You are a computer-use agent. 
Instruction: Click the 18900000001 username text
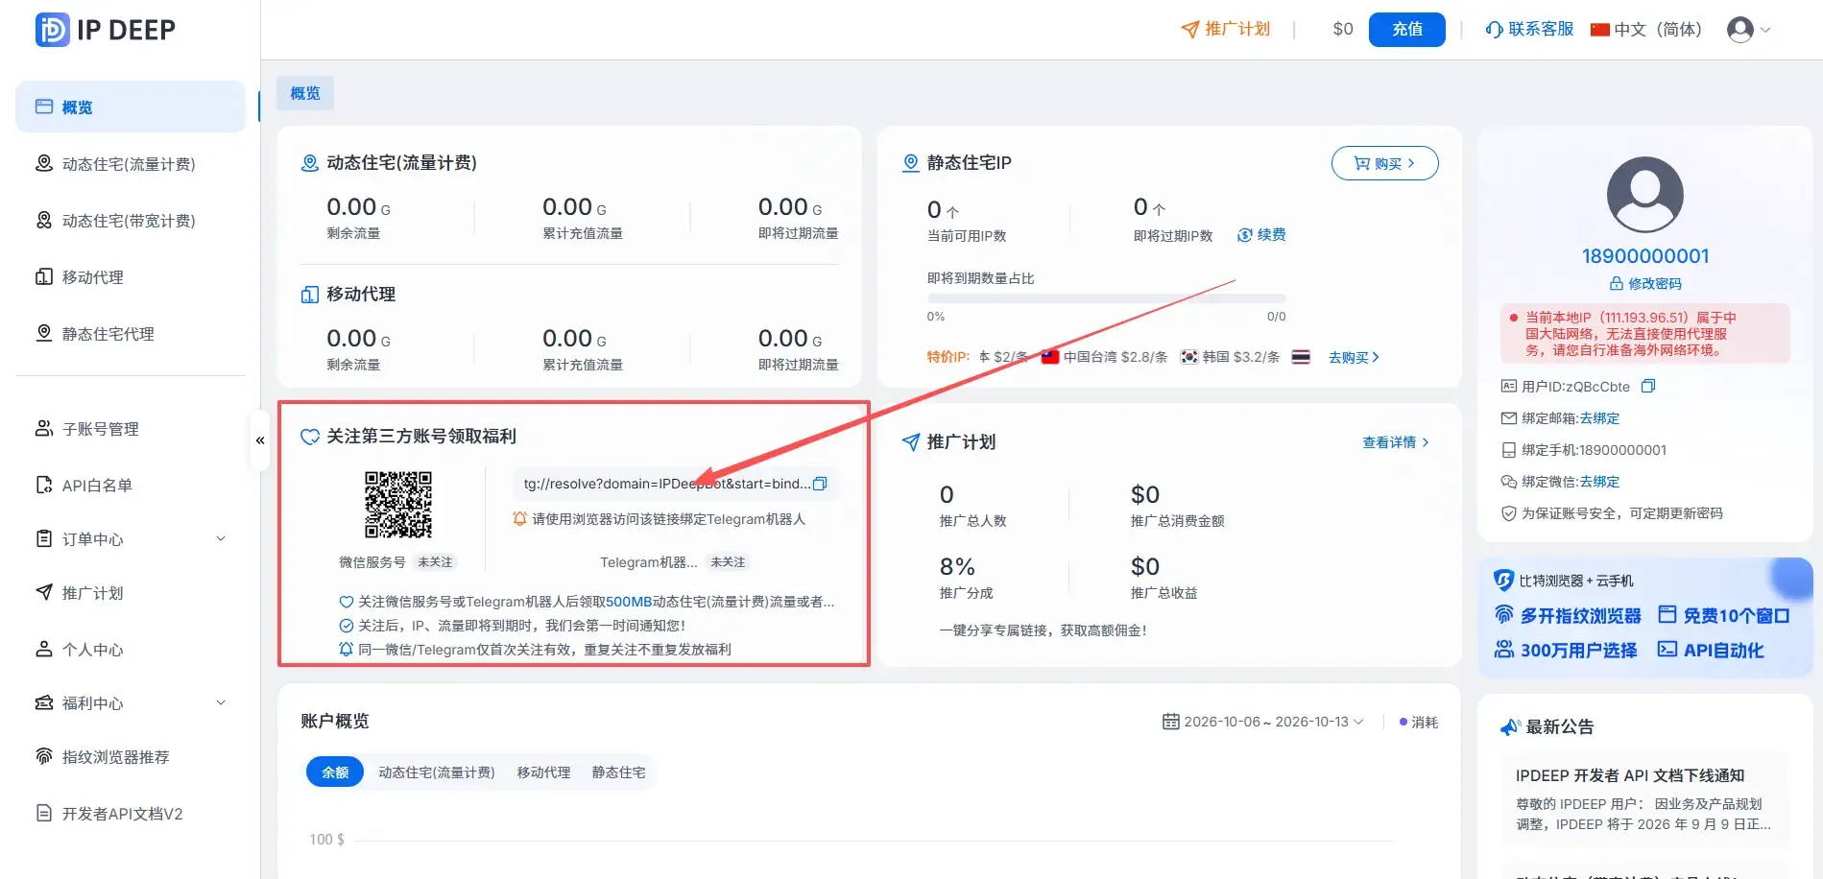pos(1645,256)
